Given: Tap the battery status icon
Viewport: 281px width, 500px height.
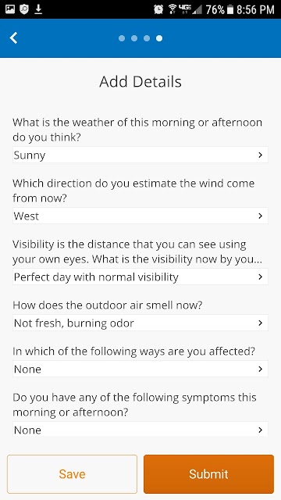Looking at the screenshot, I should [230, 10].
